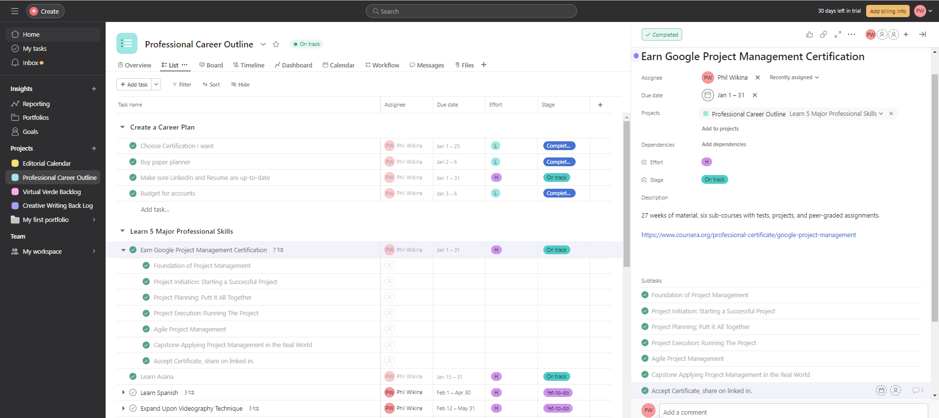Image resolution: width=939 pixels, height=418 pixels.
Task: Switch to Overview tab
Action: point(134,65)
